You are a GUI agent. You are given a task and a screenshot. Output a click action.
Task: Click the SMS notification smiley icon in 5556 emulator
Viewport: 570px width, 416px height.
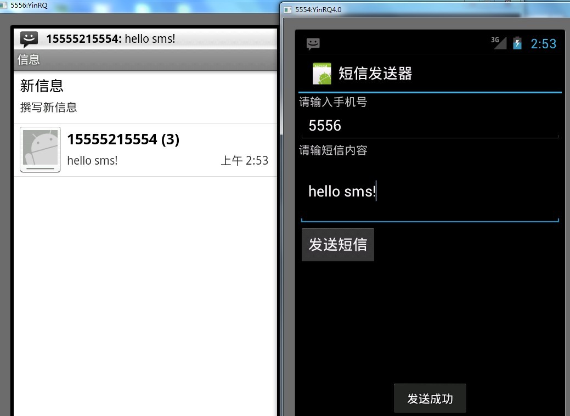pos(29,39)
